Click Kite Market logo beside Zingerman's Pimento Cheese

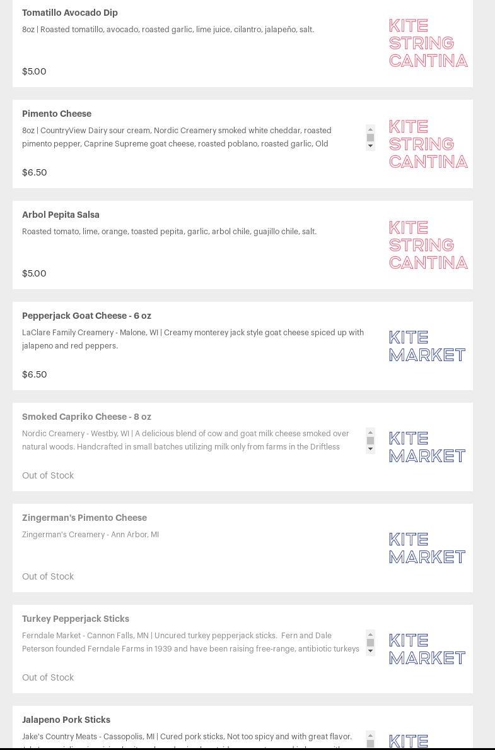click(x=427, y=548)
